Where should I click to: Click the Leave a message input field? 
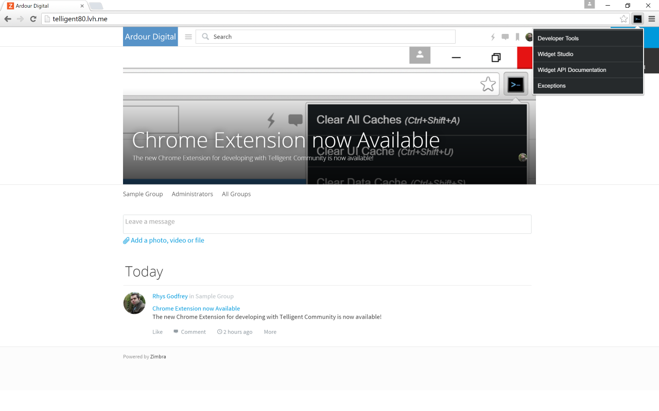click(327, 224)
